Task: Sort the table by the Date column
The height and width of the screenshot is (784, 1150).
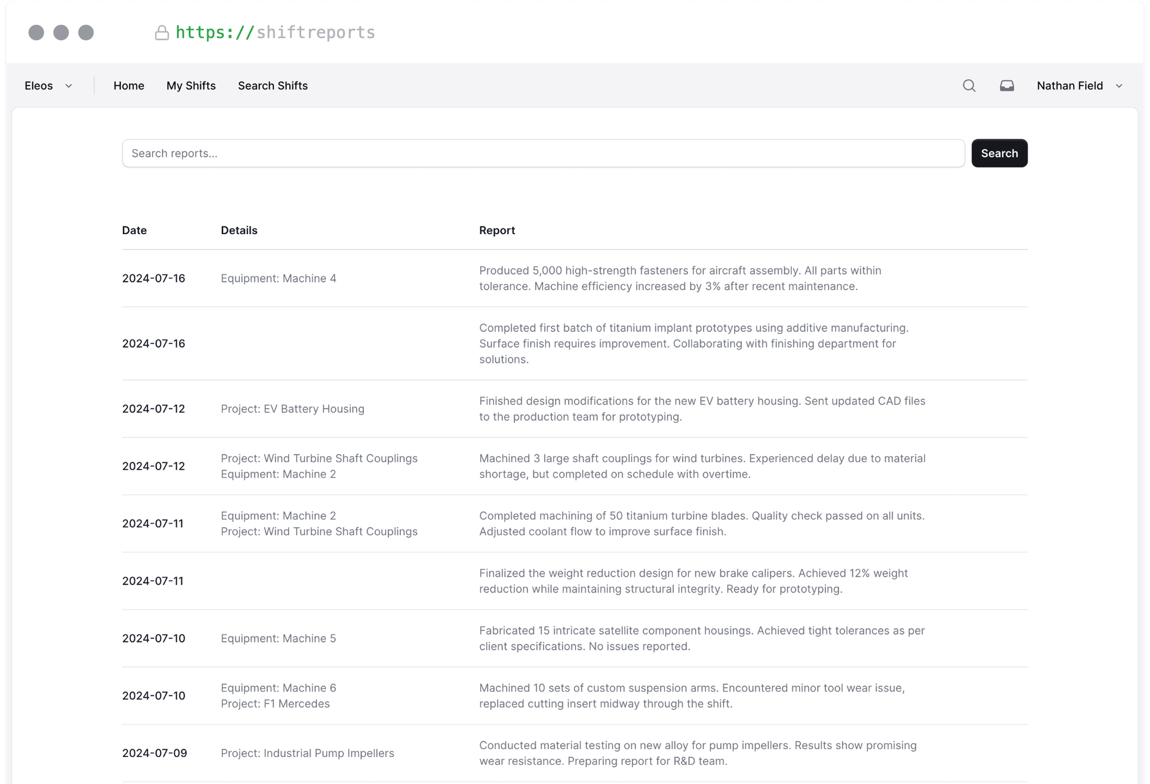Action: click(134, 230)
